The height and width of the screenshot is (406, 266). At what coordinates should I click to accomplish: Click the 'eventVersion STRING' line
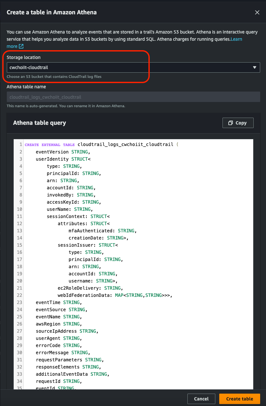pyautogui.click(x=63, y=152)
